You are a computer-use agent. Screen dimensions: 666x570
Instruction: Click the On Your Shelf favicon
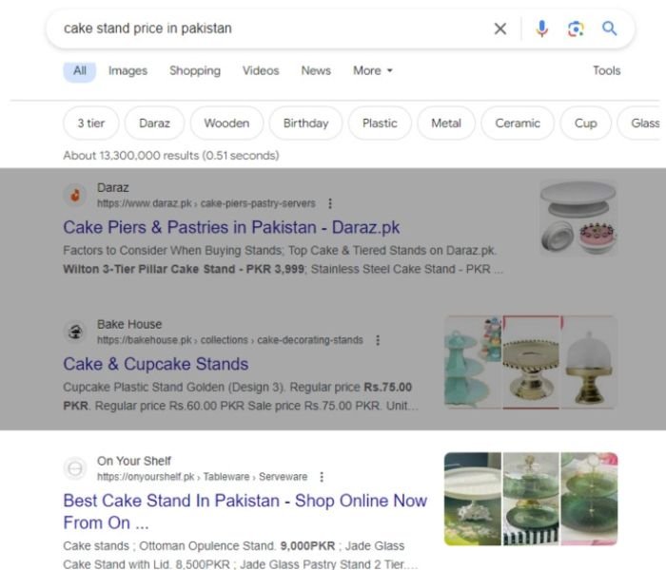(x=74, y=468)
